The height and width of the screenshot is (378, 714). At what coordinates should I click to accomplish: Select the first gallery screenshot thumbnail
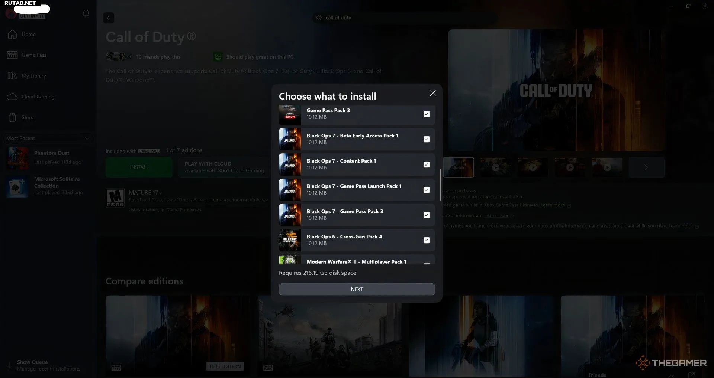tap(459, 167)
